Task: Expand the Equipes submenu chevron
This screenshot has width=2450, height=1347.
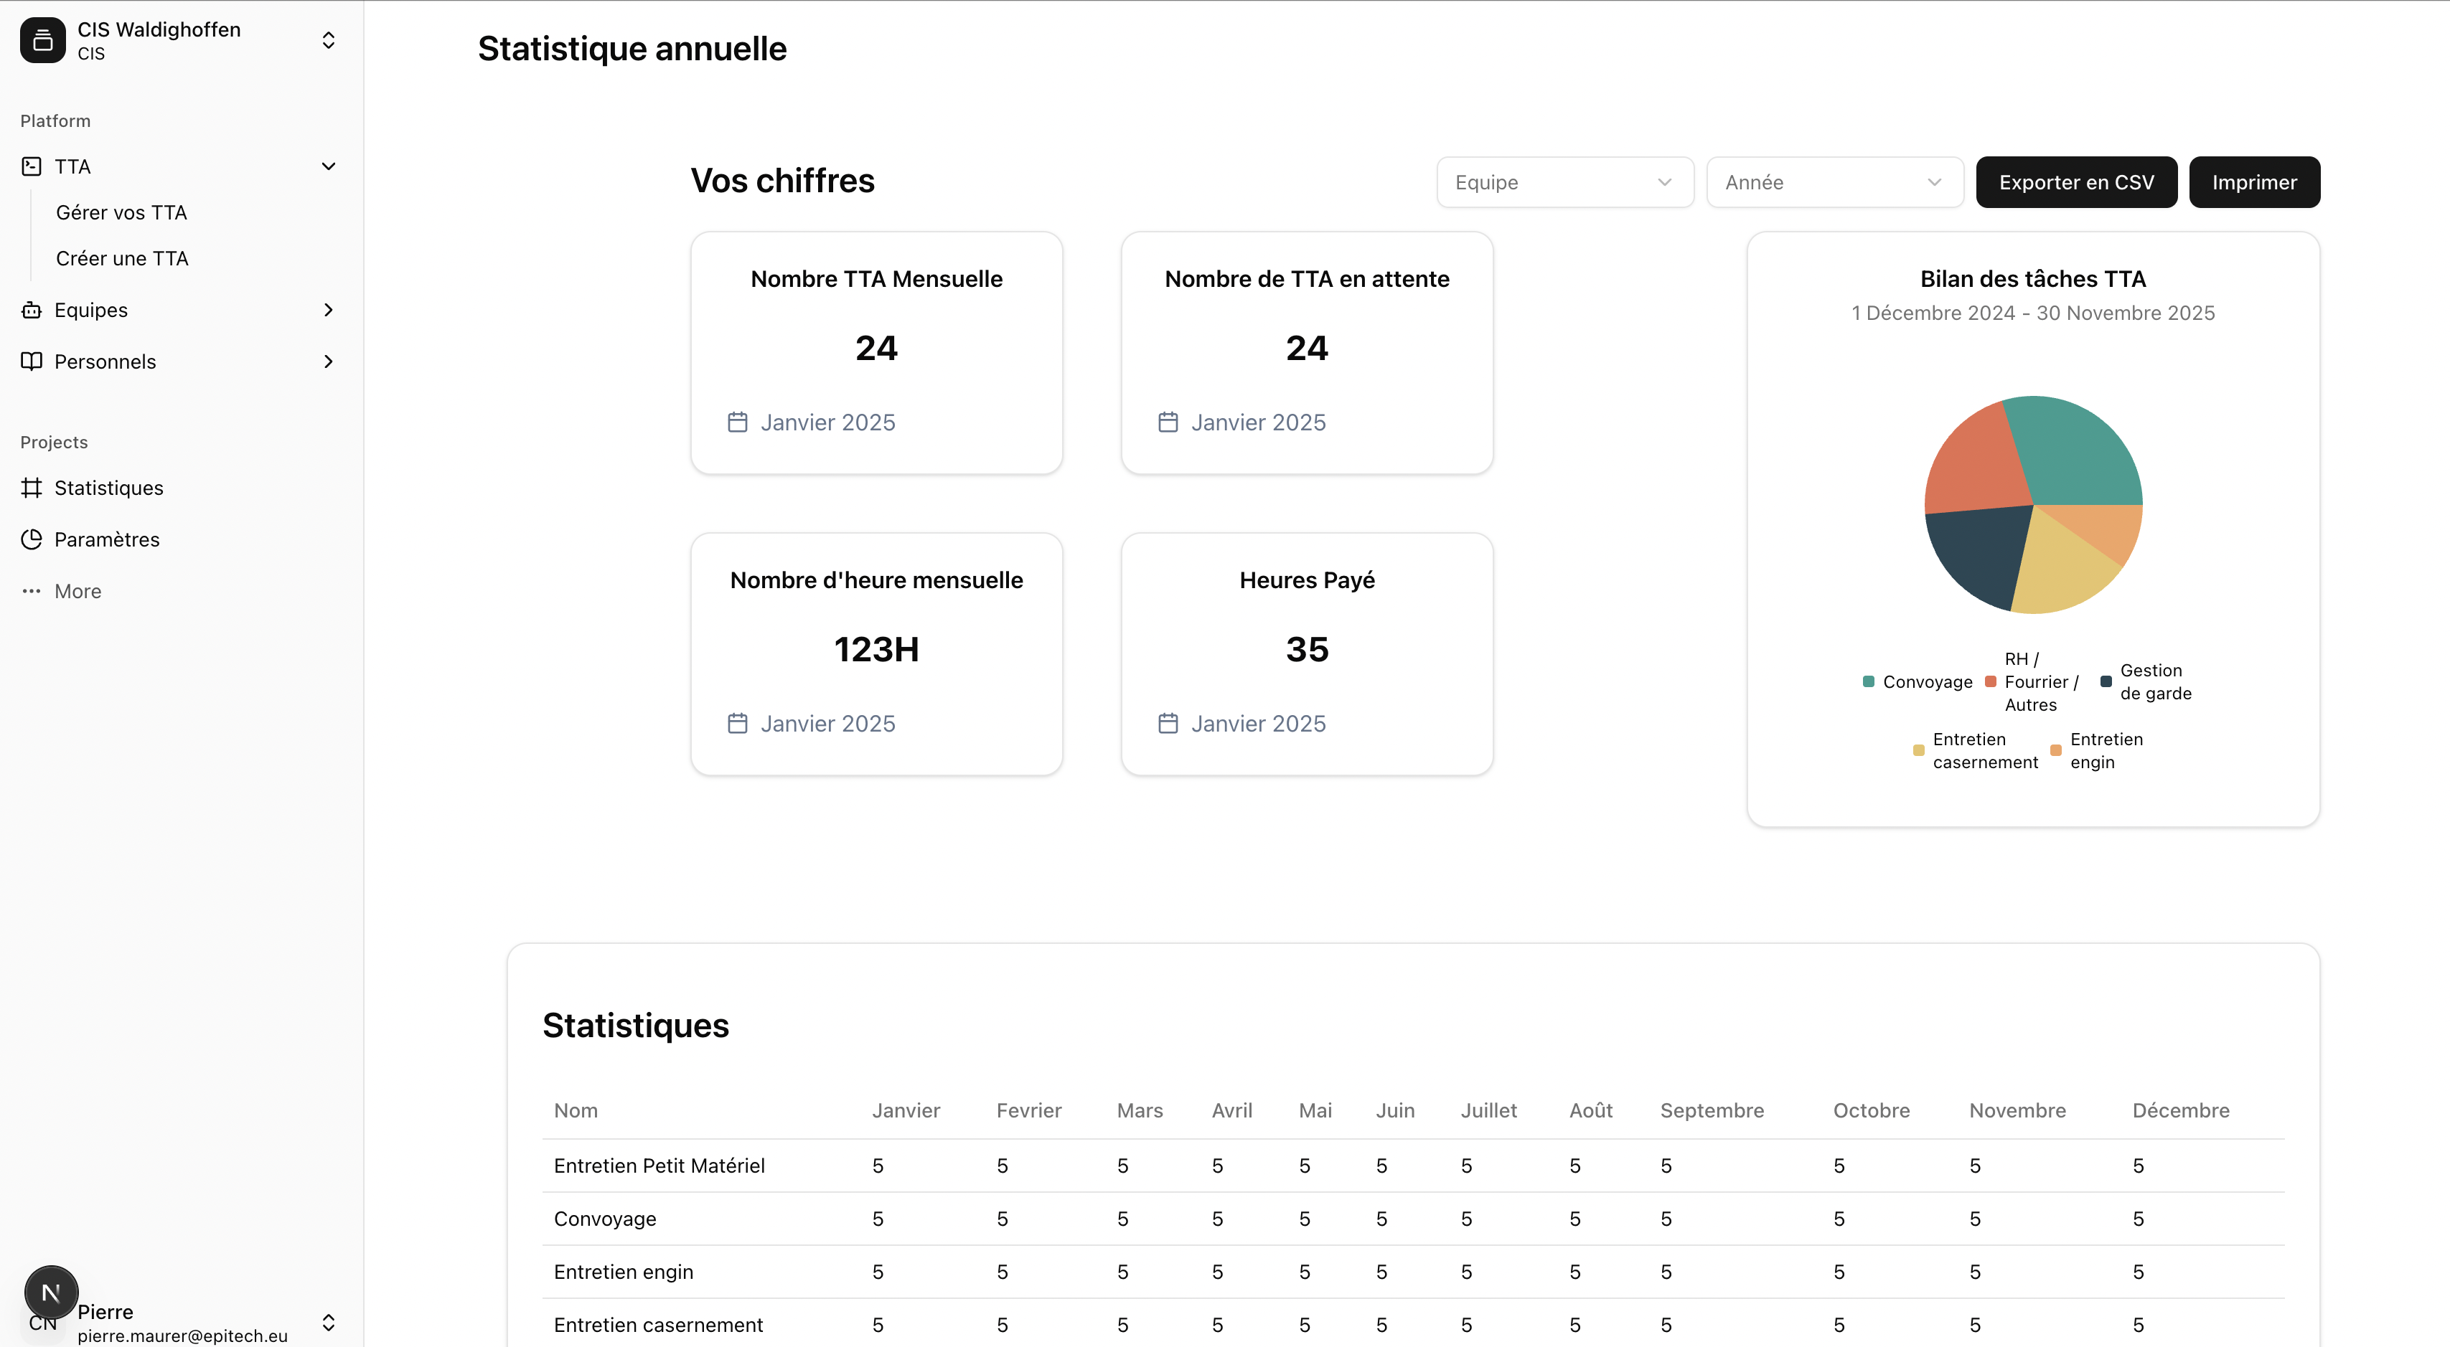Action: tap(328, 310)
